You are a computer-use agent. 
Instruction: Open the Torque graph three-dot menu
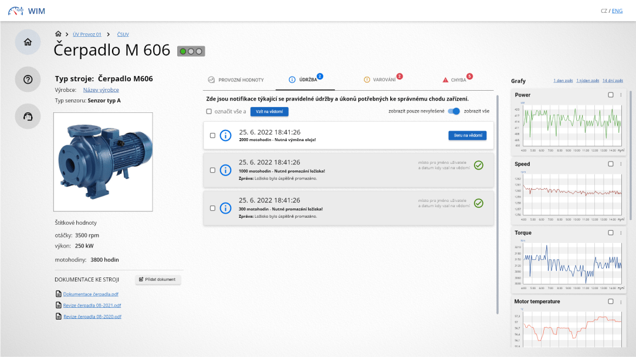pos(621,233)
